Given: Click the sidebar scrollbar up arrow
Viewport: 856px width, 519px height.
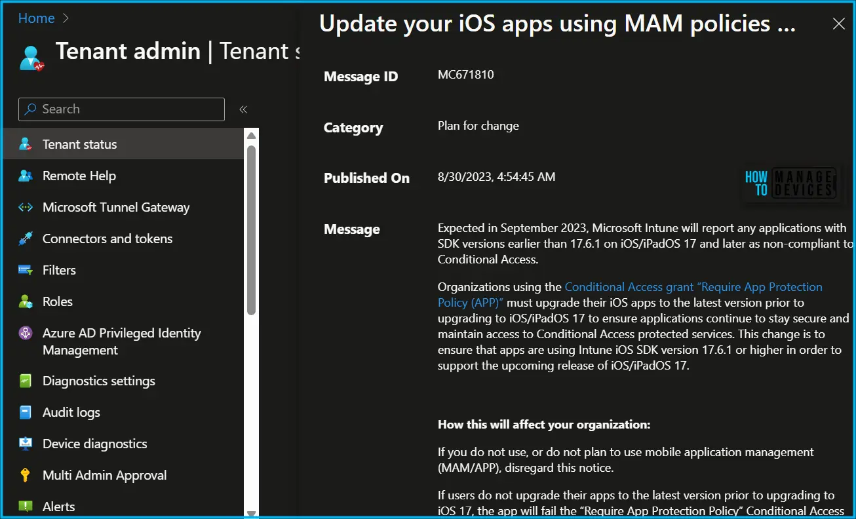Looking at the screenshot, I should click(x=251, y=136).
